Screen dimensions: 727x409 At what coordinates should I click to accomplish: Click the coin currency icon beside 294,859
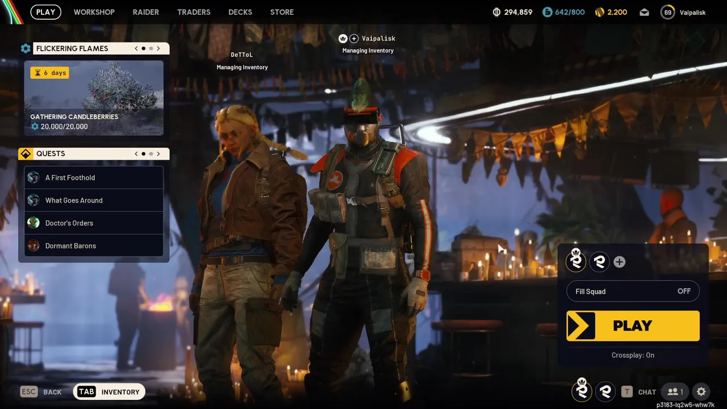[x=496, y=12]
